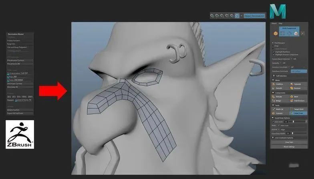Activate the Bridge component tool
314x179 pixels.
(x=280, y=101)
